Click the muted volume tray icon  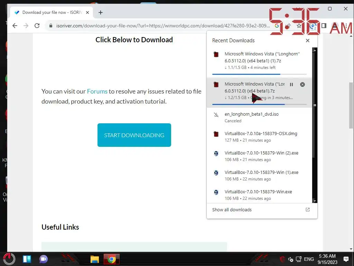click(x=290, y=259)
